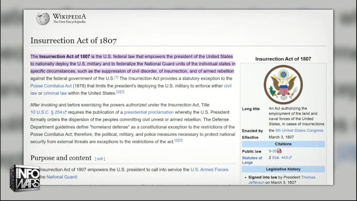Click the bold Insurrection Act of 1807 in intro

[x=65, y=56]
